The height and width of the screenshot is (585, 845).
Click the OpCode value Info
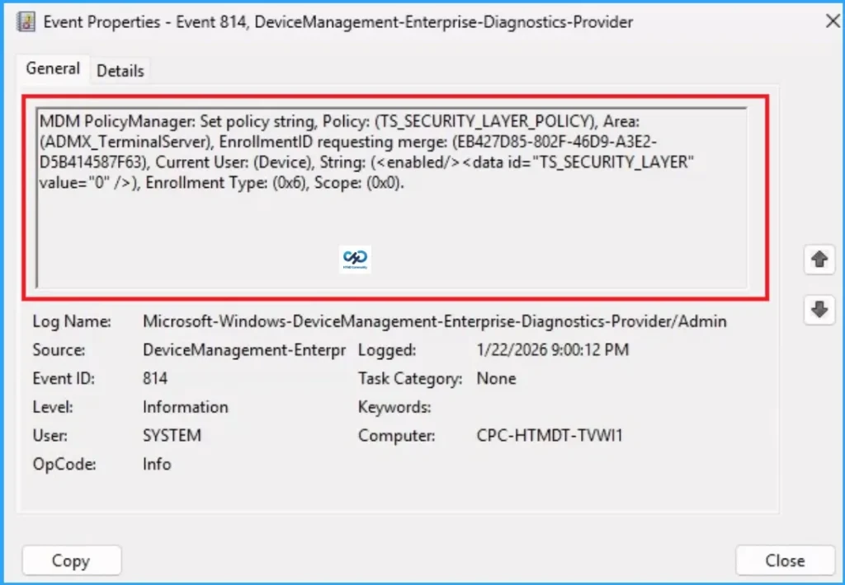point(157,464)
